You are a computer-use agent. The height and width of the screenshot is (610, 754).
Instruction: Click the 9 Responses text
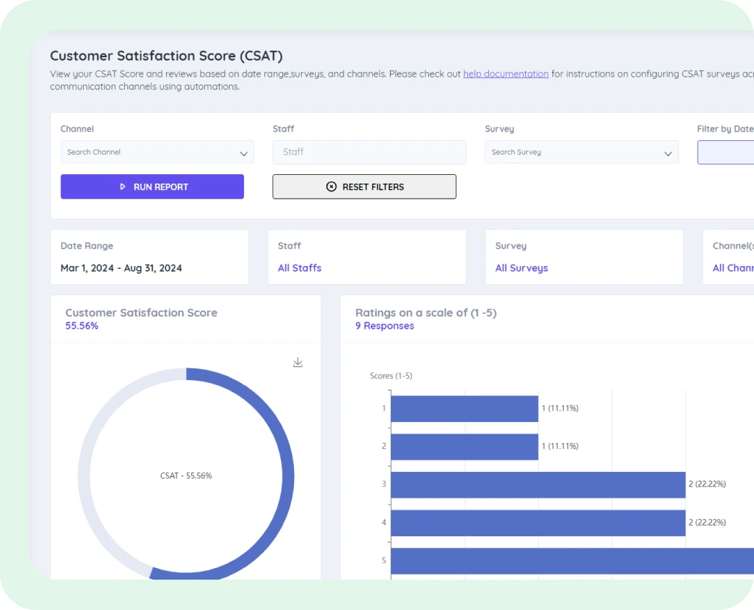click(384, 326)
